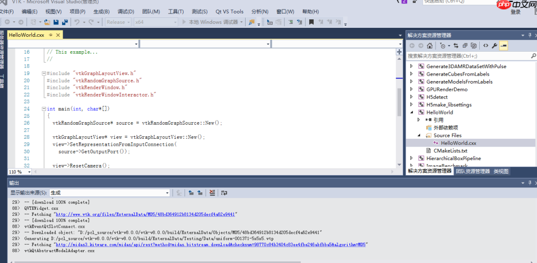This screenshot has height=263, width=537.
Task: Clear all output with the clear icon
Action: coord(212,192)
